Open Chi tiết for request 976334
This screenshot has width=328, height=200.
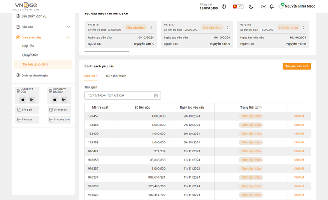(x=299, y=177)
